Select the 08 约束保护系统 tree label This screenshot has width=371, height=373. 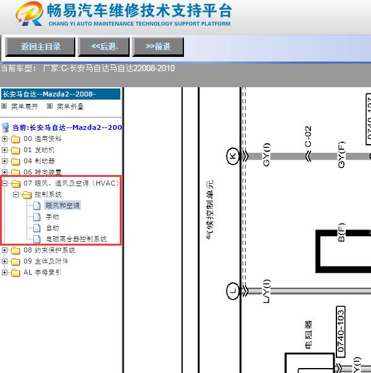(49, 250)
